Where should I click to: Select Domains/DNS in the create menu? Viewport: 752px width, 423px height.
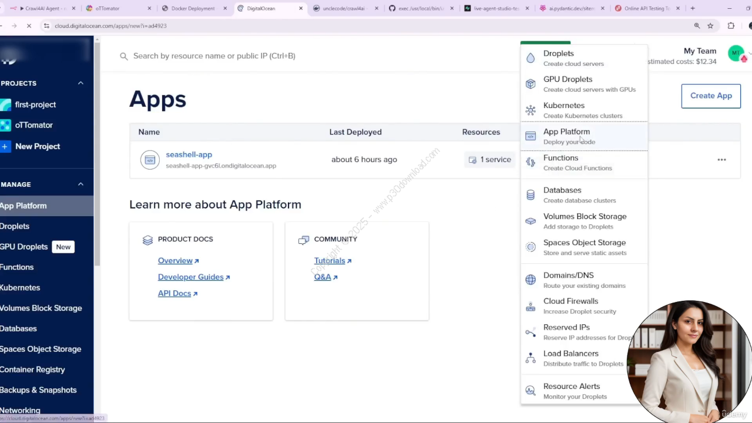coord(584,280)
